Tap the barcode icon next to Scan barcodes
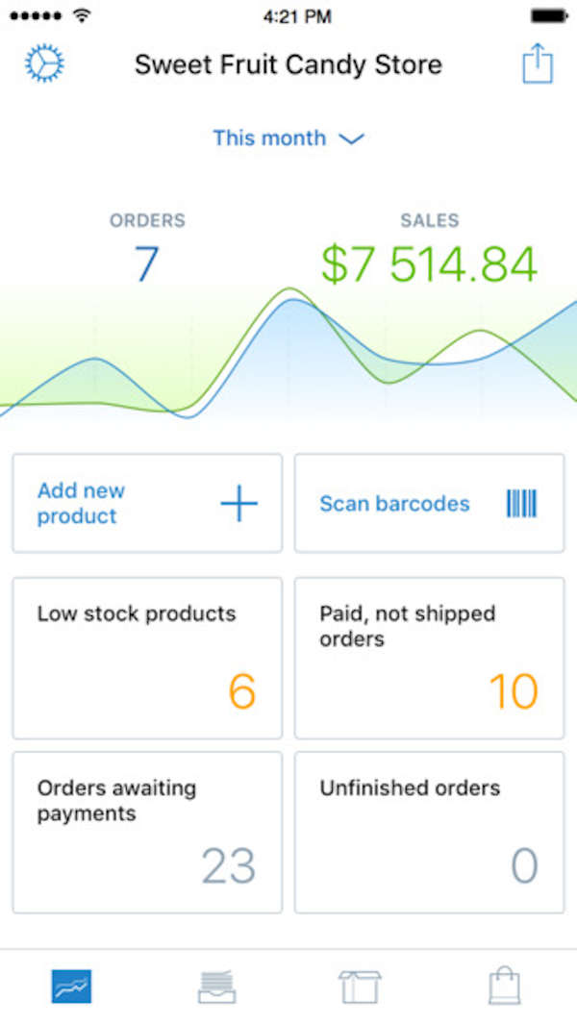Image resolution: width=577 pixels, height=1025 pixels. pos(520,503)
